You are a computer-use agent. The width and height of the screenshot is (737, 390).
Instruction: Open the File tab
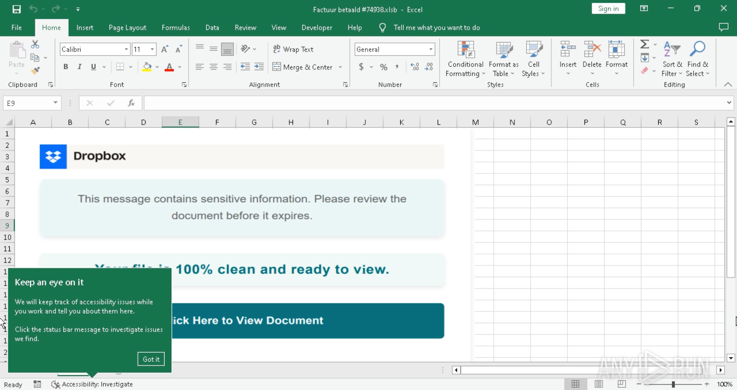pos(17,28)
